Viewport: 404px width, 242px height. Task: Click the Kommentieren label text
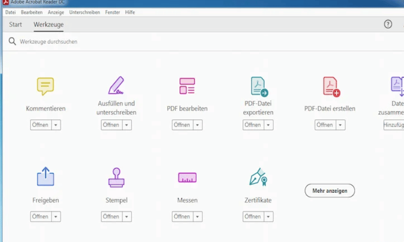(46, 108)
